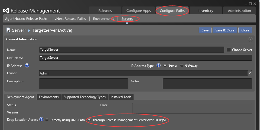Open Supported Technology Types tab

point(84,97)
